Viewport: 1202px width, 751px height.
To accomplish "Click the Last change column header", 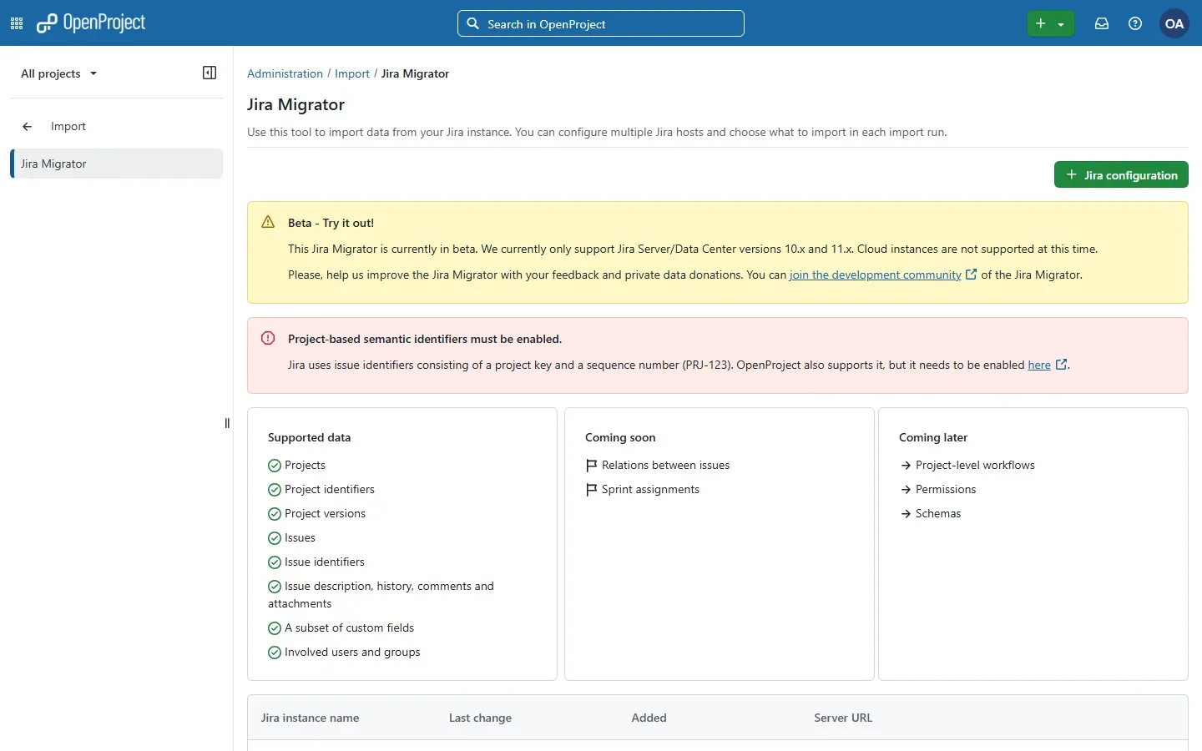I will pos(480,718).
